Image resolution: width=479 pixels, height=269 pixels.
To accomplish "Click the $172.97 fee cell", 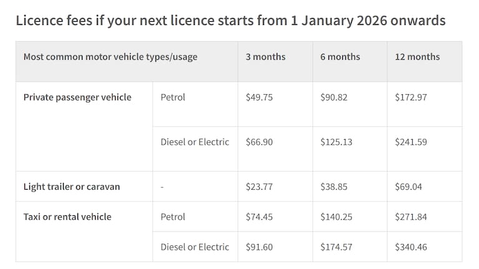I will (411, 97).
